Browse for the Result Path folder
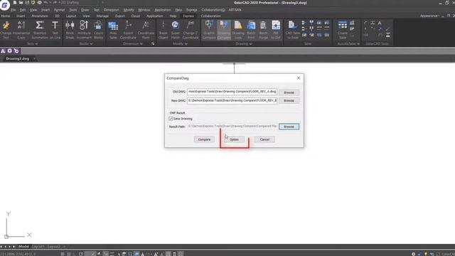This screenshot has height=256, width=455. pos(289,127)
